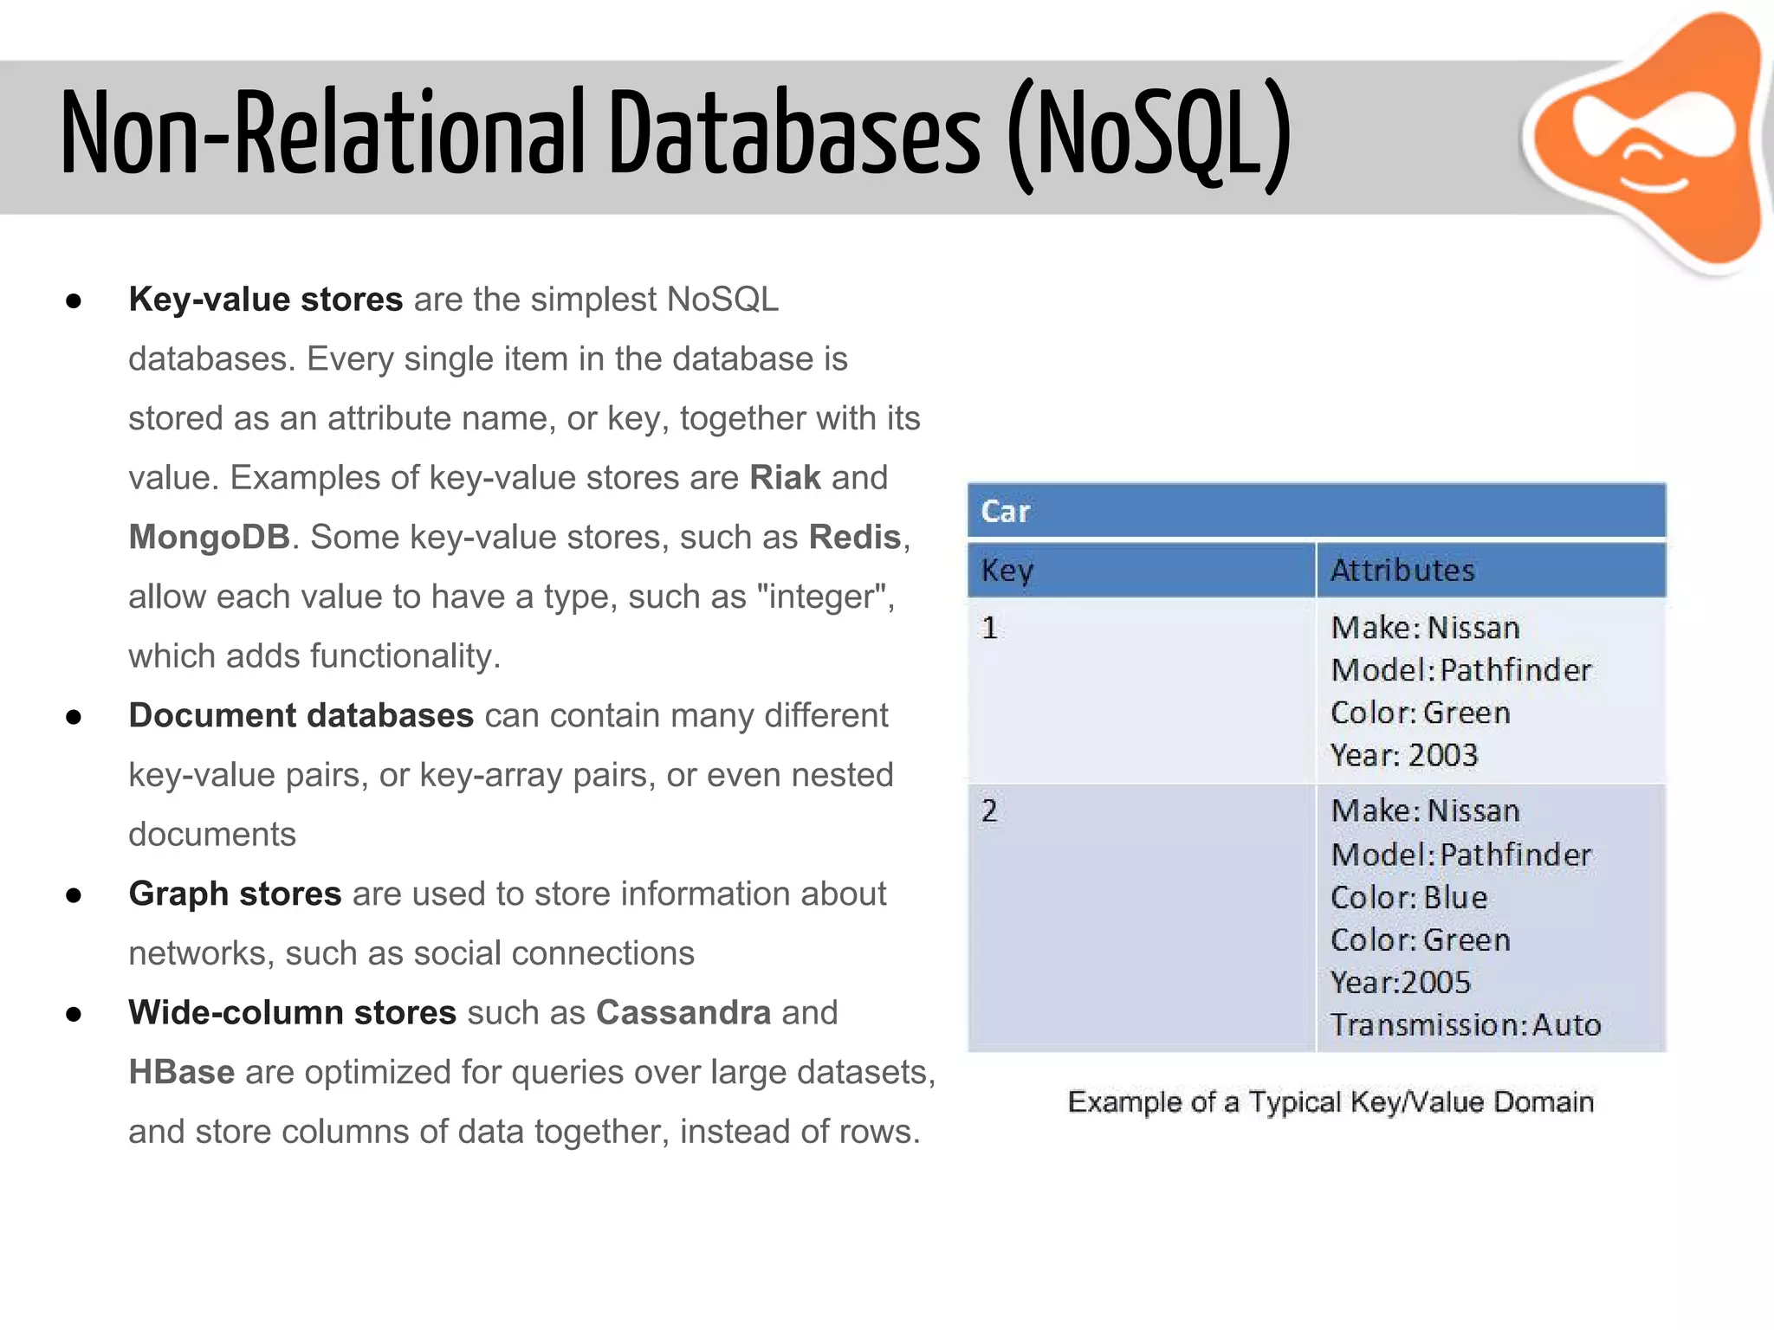
Task: Click the word "MongoDB"
Action: pyautogui.click(x=209, y=538)
